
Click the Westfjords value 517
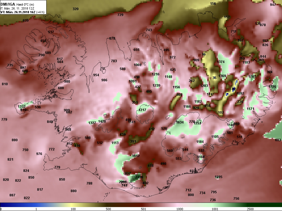(51, 32)
